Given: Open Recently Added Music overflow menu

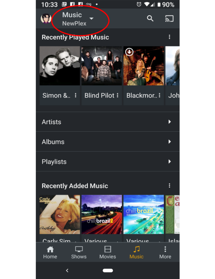Looking at the screenshot, I should pos(169,186).
